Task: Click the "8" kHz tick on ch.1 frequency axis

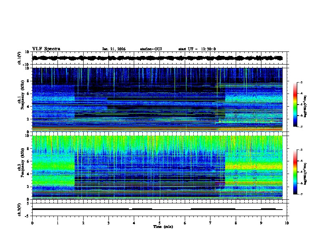Action: (29, 81)
